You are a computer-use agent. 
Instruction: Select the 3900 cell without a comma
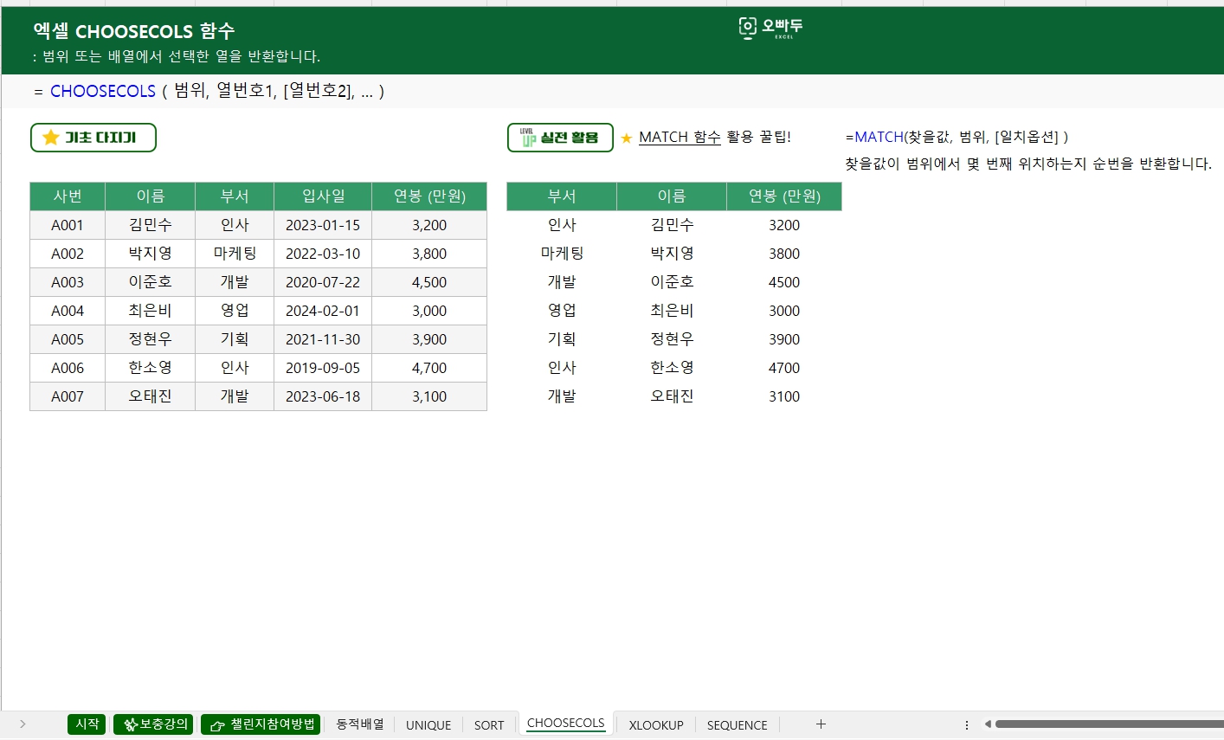784,339
